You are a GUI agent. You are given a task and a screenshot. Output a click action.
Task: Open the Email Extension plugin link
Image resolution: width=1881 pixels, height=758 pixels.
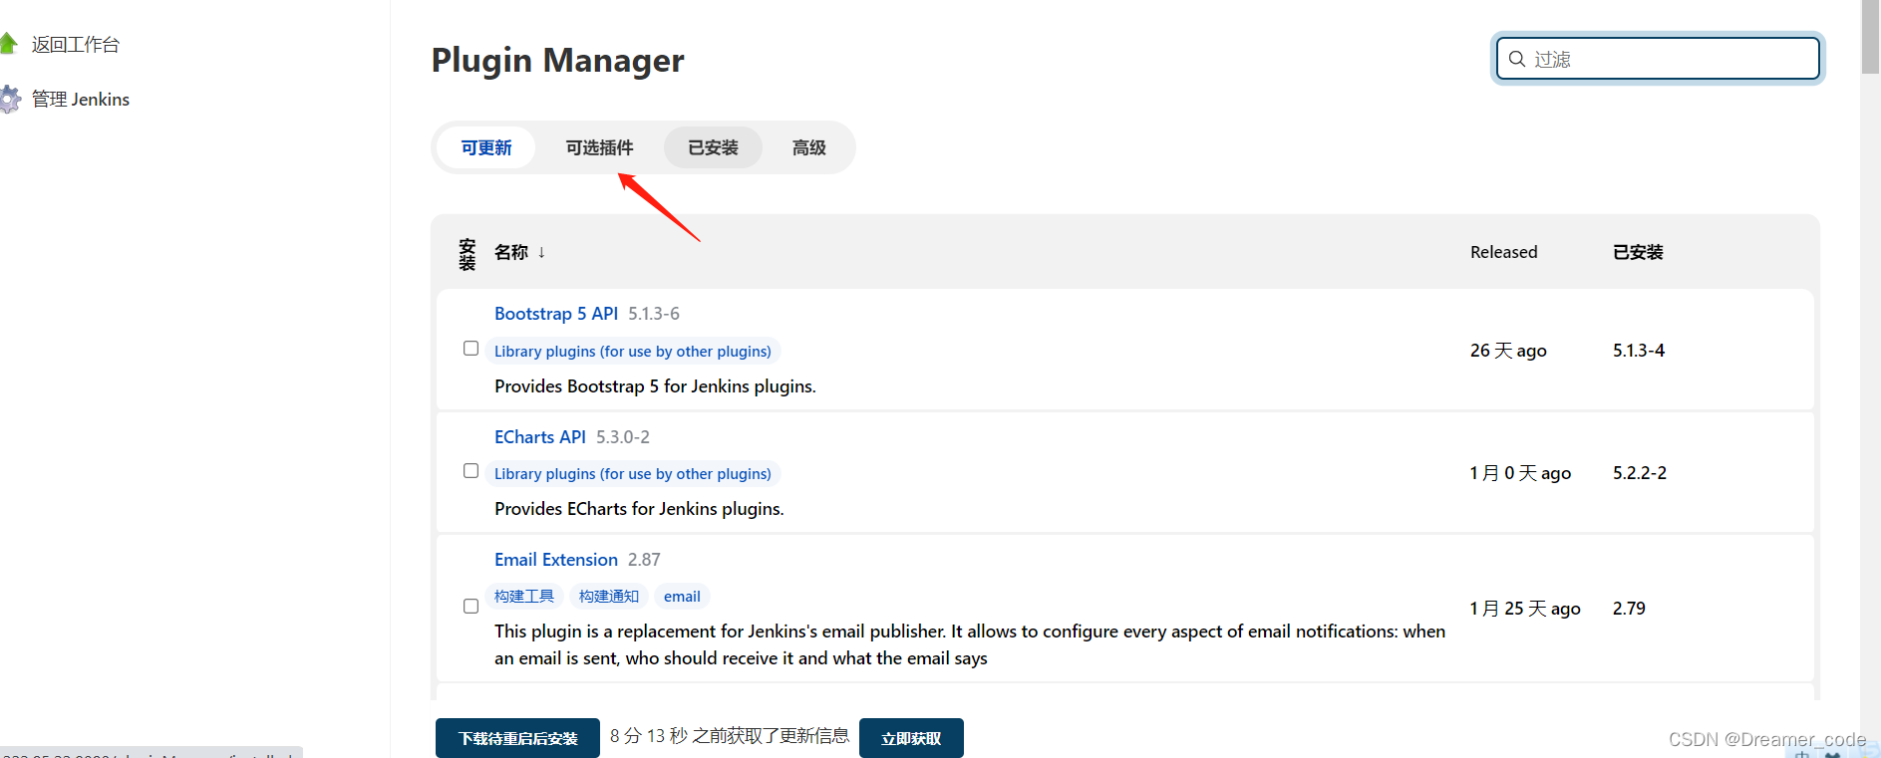pyautogui.click(x=555, y=560)
